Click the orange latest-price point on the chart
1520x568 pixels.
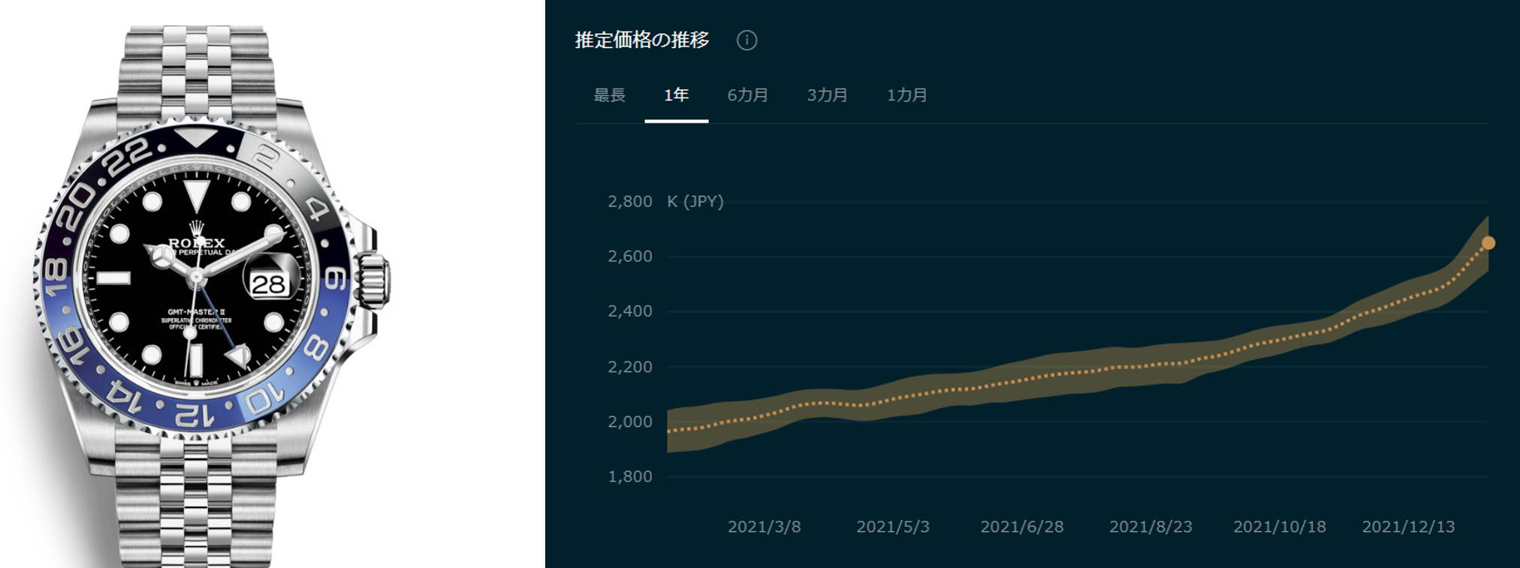click(x=1488, y=242)
